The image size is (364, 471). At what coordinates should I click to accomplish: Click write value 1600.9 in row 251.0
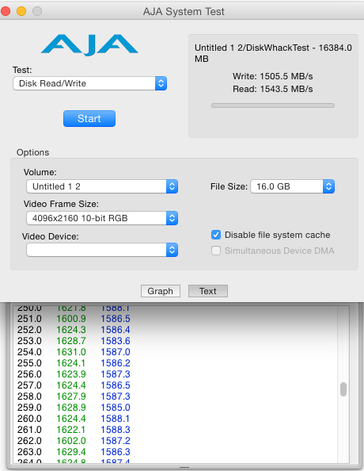(x=71, y=319)
